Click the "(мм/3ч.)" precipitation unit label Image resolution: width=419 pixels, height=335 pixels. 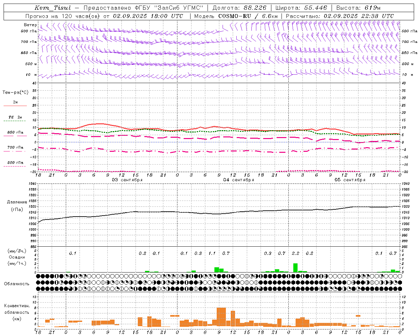pos(17,251)
